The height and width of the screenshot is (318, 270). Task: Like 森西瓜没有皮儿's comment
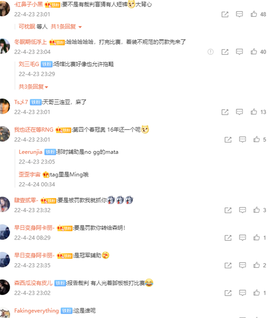pos(256,293)
